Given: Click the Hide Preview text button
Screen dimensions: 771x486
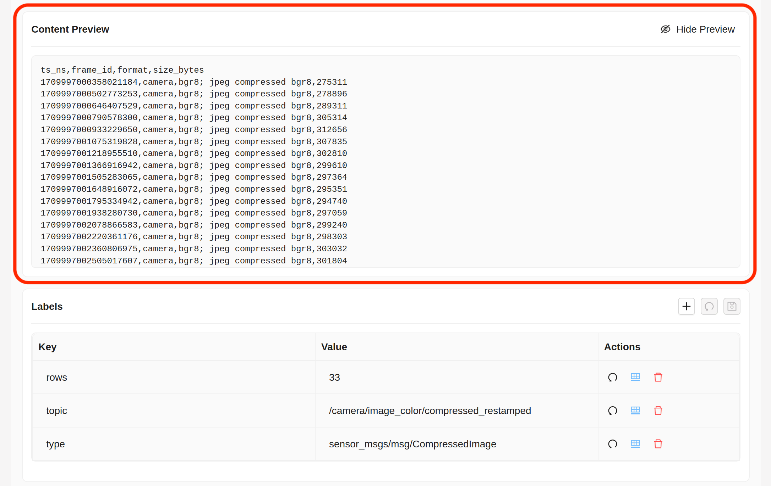Looking at the screenshot, I should point(705,29).
